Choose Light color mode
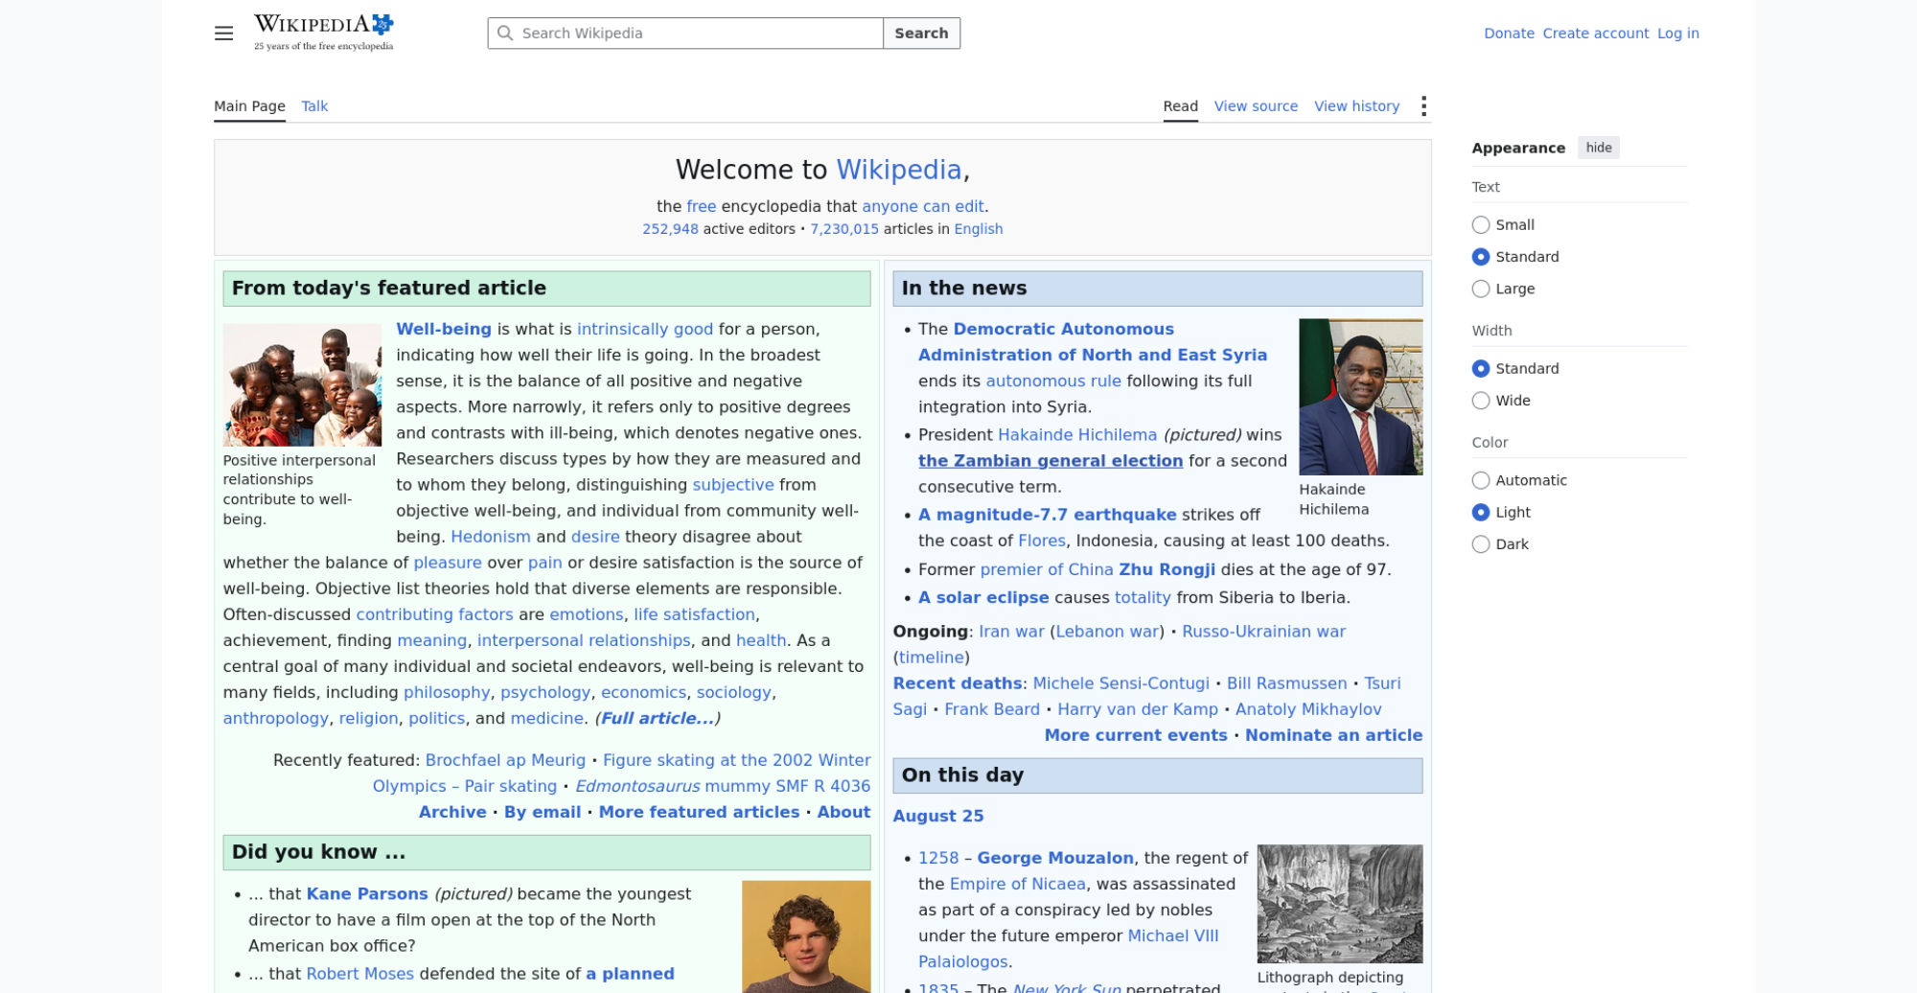The height and width of the screenshot is (993, 1917). 1481,513
